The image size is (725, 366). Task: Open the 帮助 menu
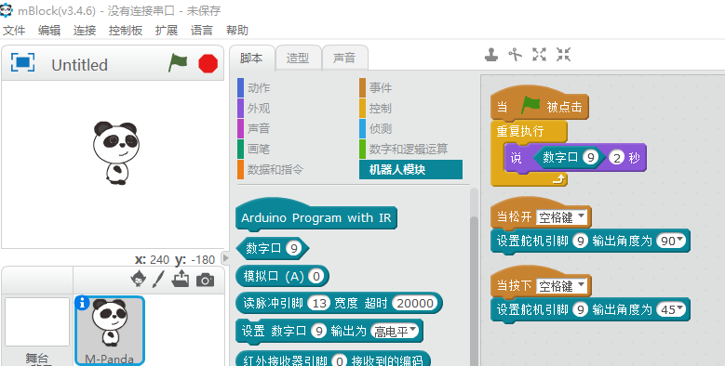click(237, 31)
